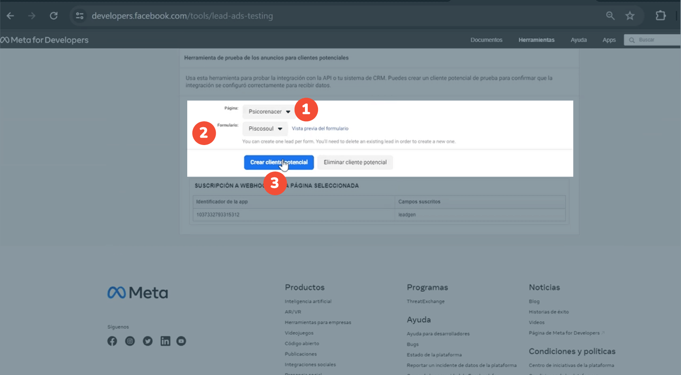Go back in browser history
Screen dimensions: 681x375
pos(10,16)
